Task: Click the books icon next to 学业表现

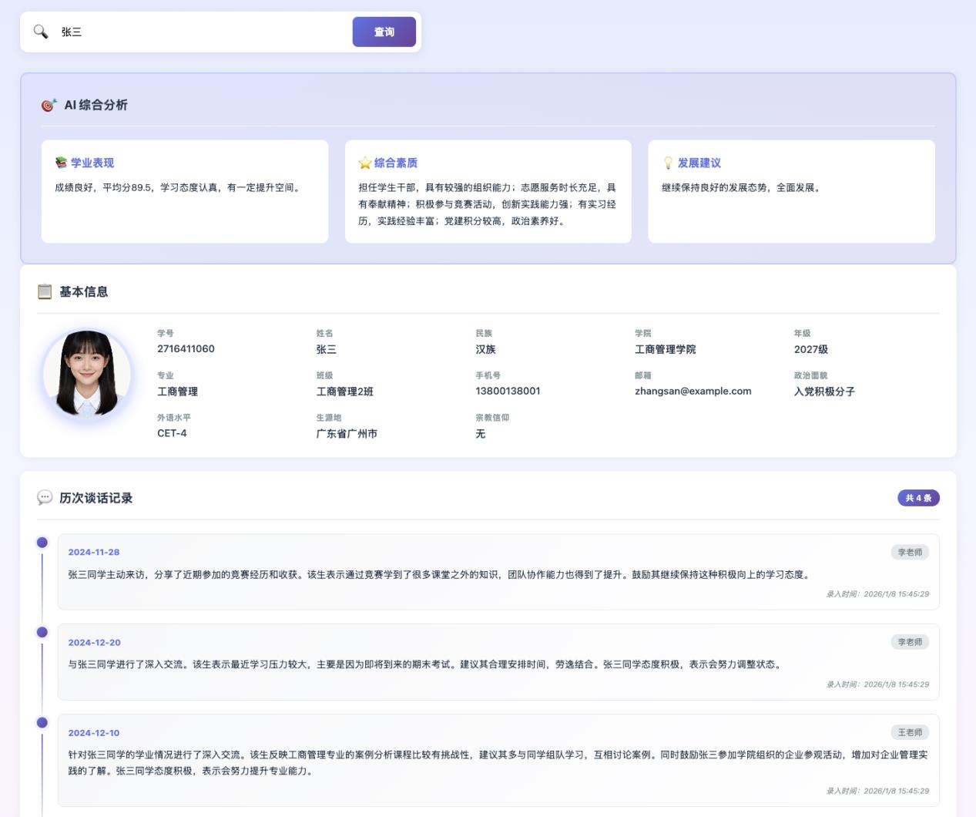Action: coord(61,163)
